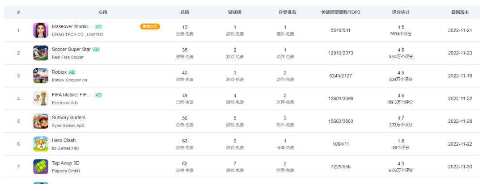Click the version date 2022-11-23
Screen dimensions: 483x184
coord(460,53)
